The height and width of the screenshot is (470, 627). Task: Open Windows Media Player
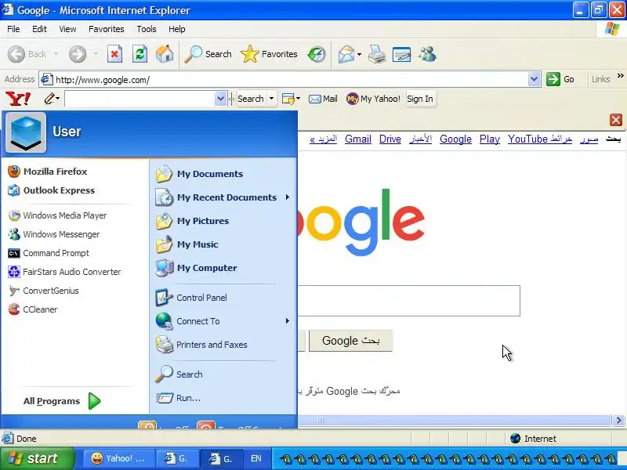(x=57, y=215)
